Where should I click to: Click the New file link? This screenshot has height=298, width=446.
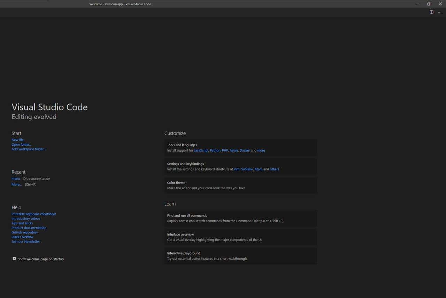coord(17,140)
